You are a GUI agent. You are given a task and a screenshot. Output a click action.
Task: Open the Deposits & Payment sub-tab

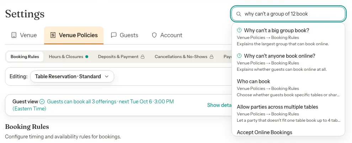coord(121,57)
